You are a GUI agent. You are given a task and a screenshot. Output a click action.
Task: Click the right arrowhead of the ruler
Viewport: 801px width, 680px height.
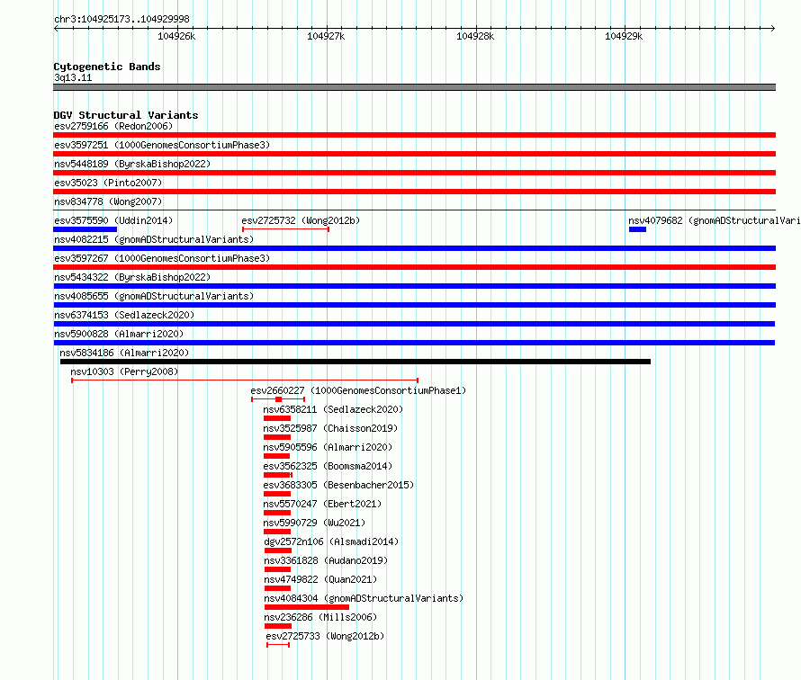tap(773, 28)
